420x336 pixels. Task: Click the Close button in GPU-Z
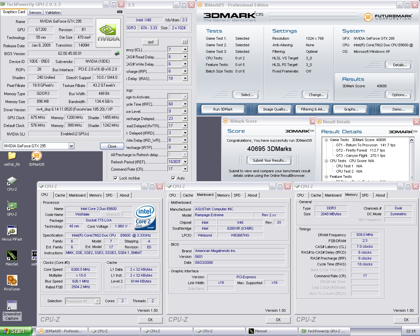(x=112, y=146)
